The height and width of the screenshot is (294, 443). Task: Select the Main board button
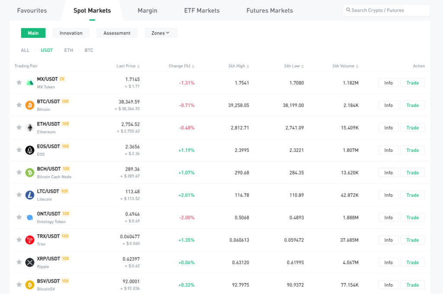[33, 33]
